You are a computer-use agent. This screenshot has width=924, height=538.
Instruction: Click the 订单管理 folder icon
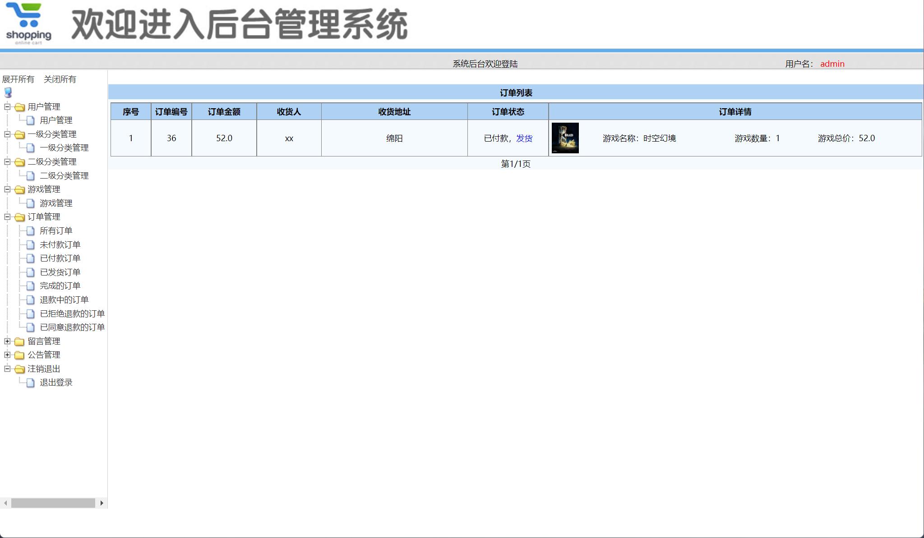click(x=19, y=217)
